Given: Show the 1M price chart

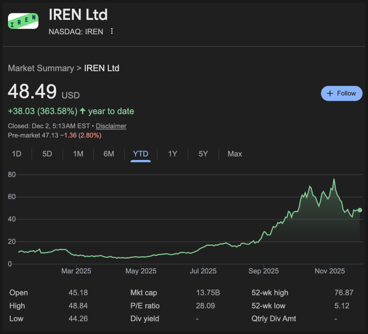Looking at the screenshot, I should (78, 154).
